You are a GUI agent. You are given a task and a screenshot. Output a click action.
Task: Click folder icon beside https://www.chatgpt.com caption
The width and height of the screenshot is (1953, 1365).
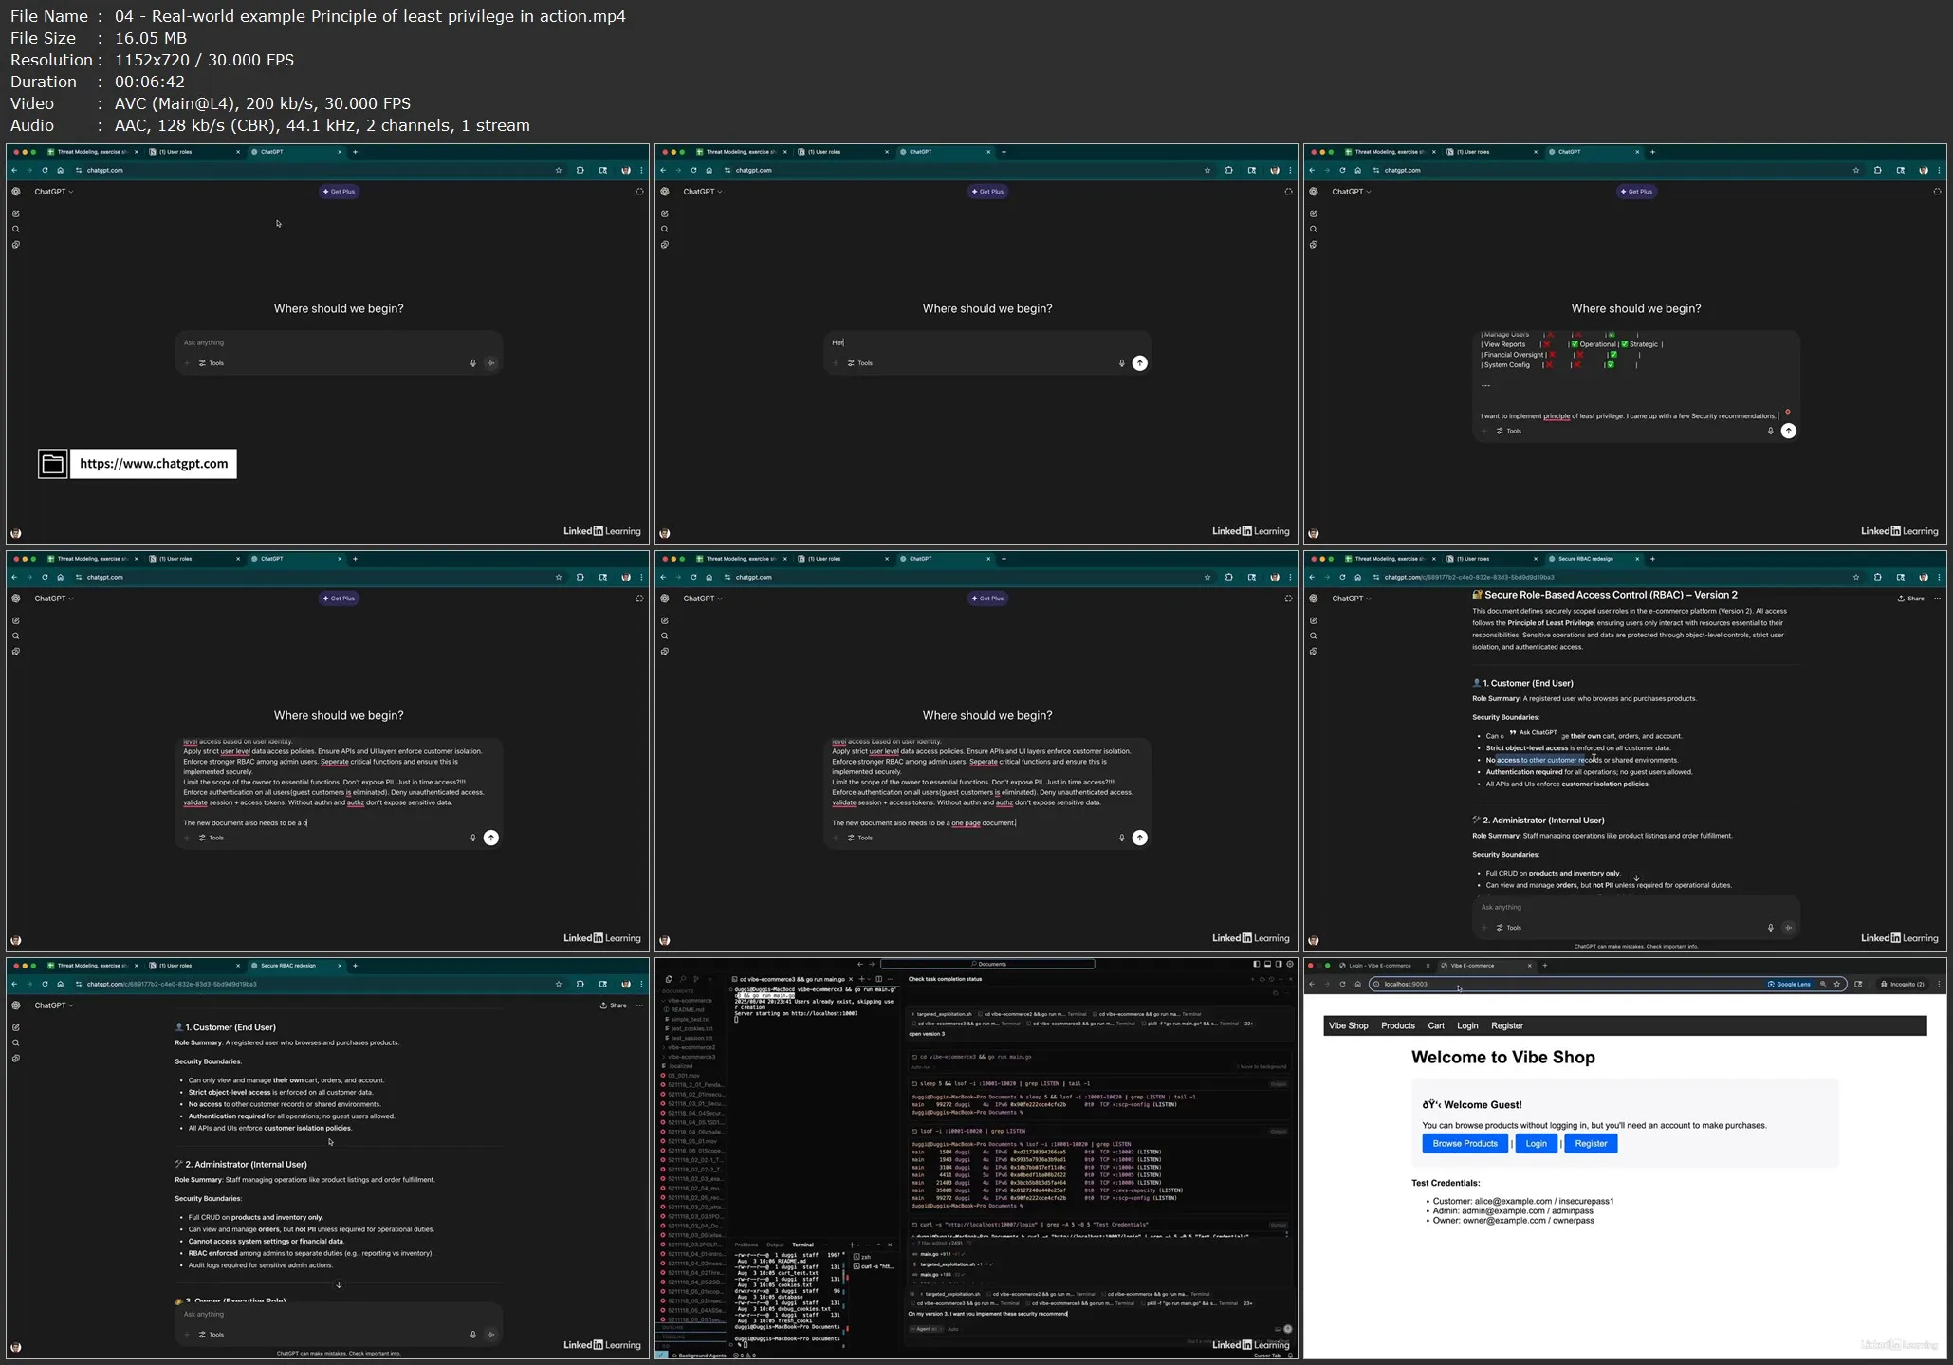pos(53,464)
